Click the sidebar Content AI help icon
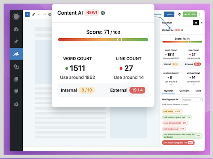Image resolution: width=213 pixels, height=159 pixels. pos(182,30)
